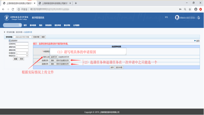Click into the 申请原因 reason text area
204x115 pixels.
click(88, 52)
